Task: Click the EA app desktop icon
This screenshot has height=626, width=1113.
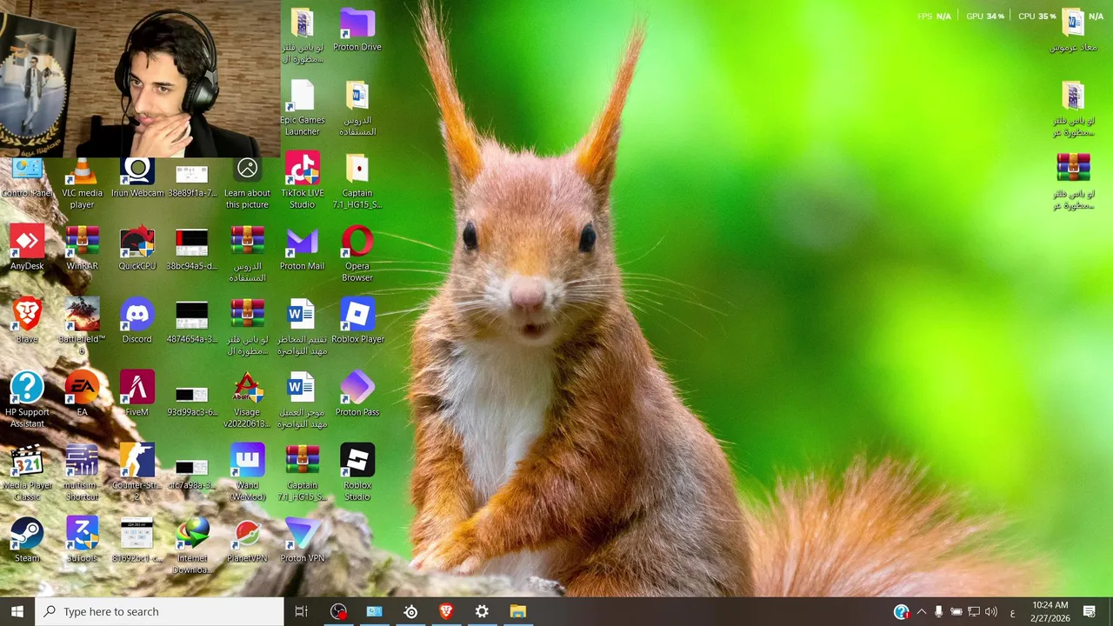Action: click(82, 395)
